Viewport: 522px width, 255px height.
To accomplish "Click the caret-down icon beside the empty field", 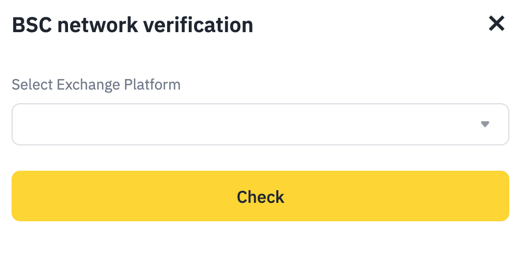I will (x=485, y=124).
